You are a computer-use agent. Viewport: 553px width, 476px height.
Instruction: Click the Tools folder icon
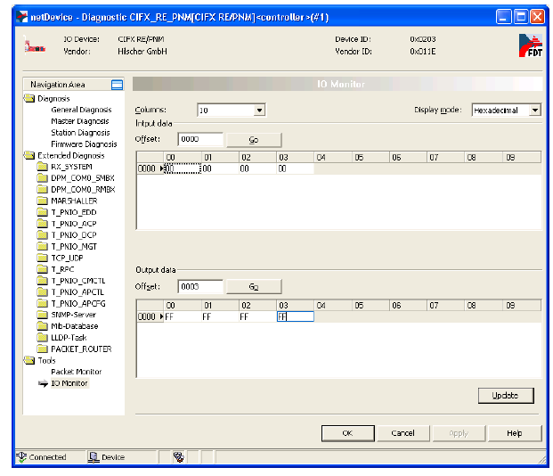pos(28,361)
